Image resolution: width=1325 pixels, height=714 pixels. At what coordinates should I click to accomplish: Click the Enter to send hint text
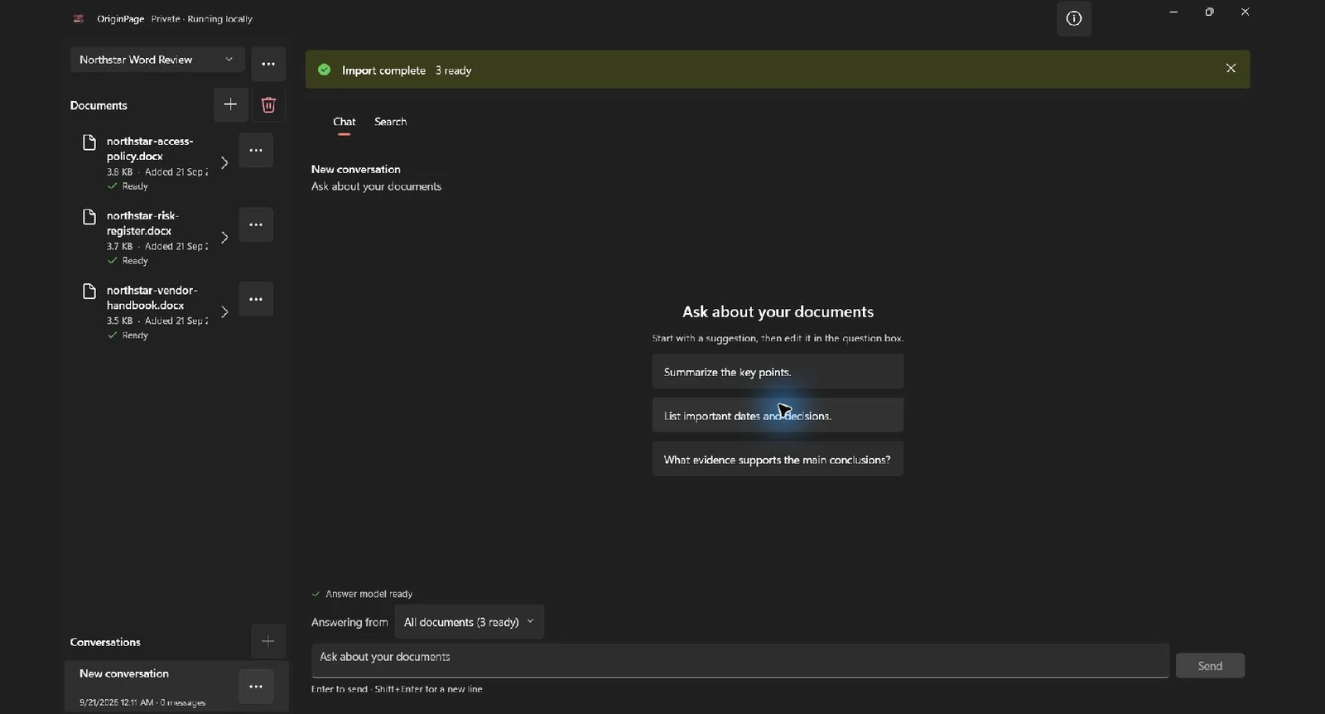397,689
